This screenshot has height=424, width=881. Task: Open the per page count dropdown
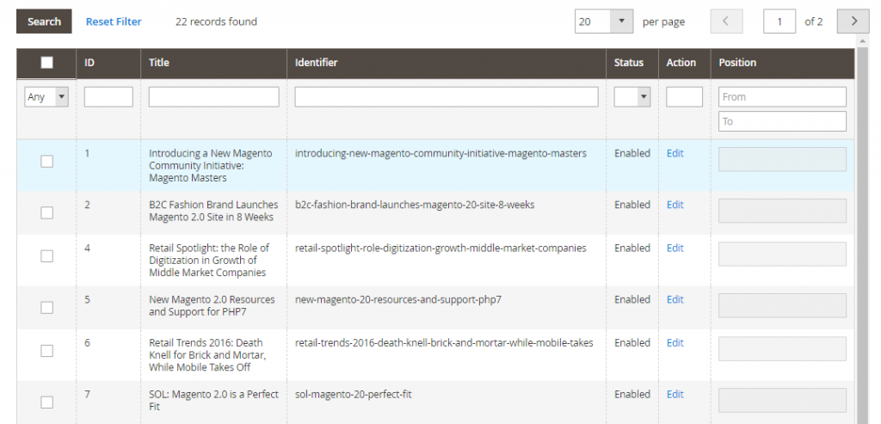[603, 22]
